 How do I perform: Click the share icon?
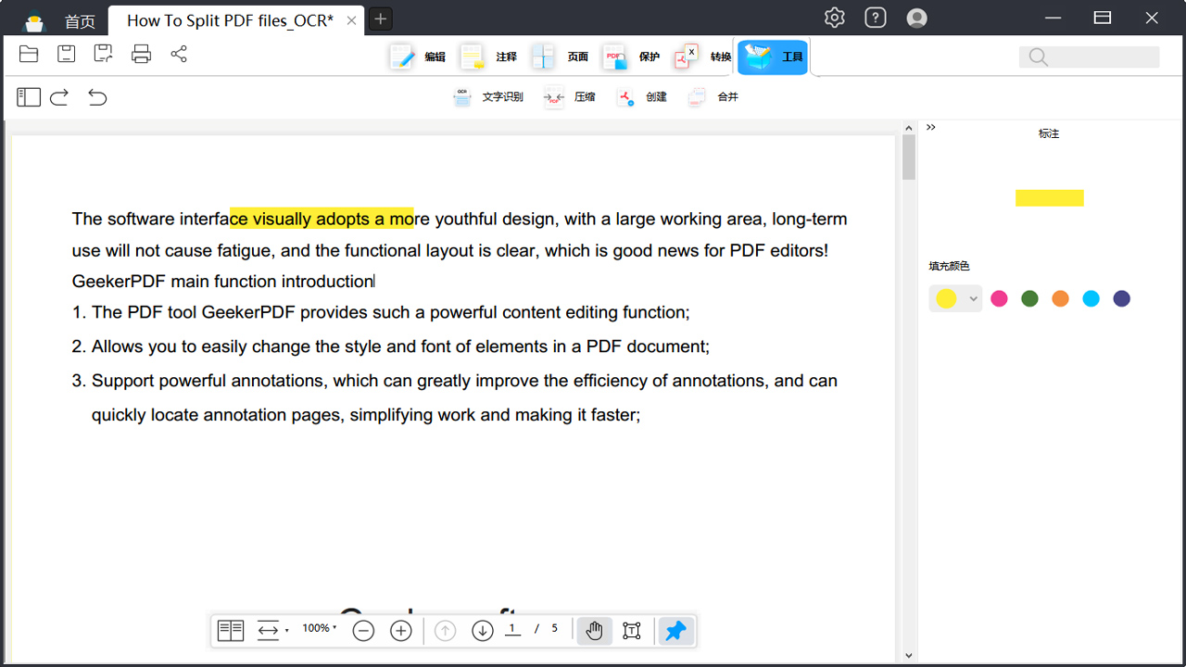coord(179,54)
